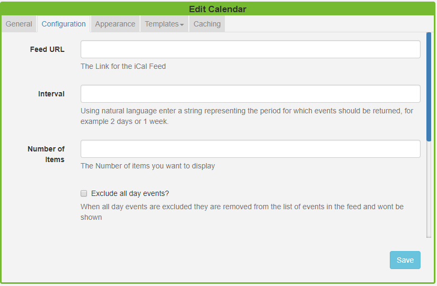This screenshot has width=437, height=286.
Task: Open the Appearance tab
Action: (x=116, y=24)
